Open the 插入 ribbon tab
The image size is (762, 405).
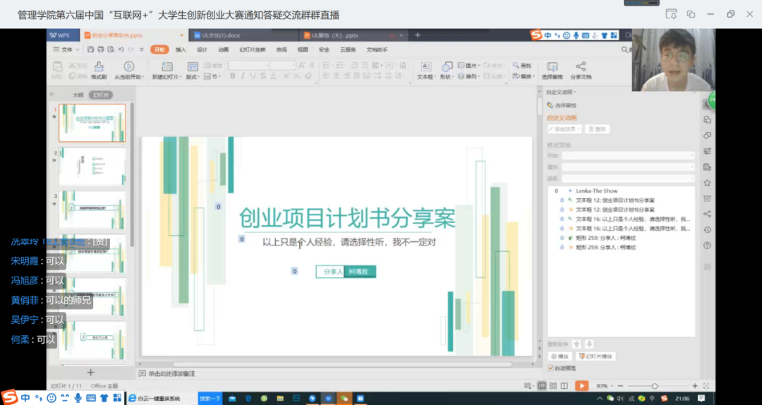[181, 49]
